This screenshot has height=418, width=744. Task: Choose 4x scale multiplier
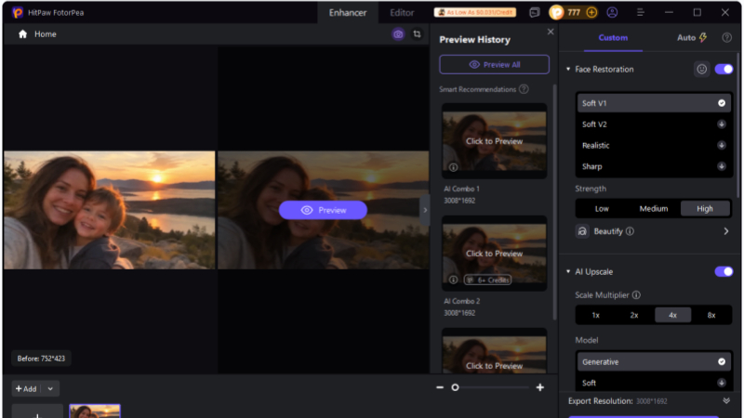[x=672, y=315]
